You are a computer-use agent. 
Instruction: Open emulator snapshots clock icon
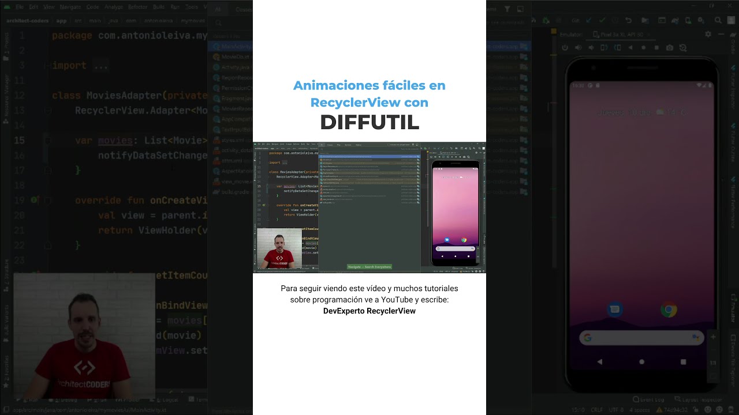(x=683, y=48)
